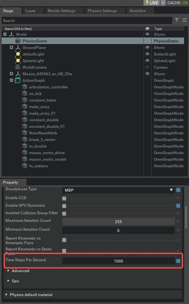The height and width of the screenshot is (304, 189).
Task: Toggle visibility of Maxon_449463_ec_i40_50w
Action: click(x=147, y=74)
